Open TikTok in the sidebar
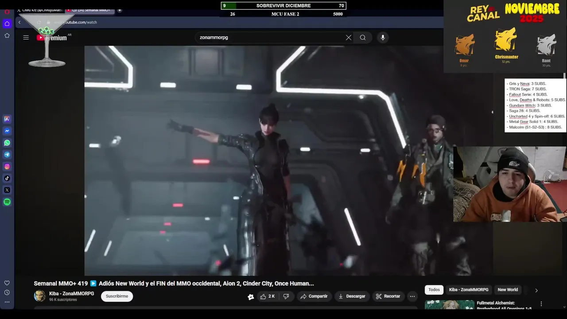The height and width of the screenshot is (319, 567). click(x=7, y=178)
